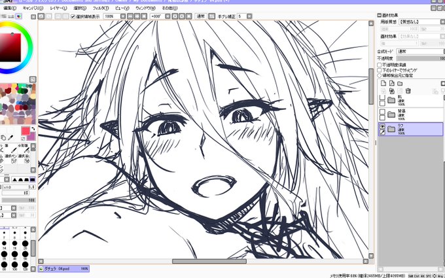
Task: Open the 手ブレ補正 stabilizer dropdown
Action: point(249,16)
